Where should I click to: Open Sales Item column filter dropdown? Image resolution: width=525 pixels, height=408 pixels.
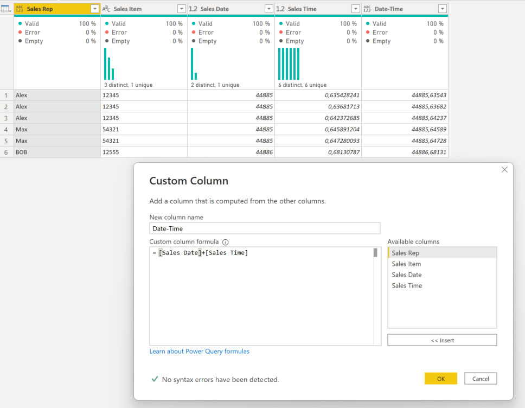coord(182,9)
